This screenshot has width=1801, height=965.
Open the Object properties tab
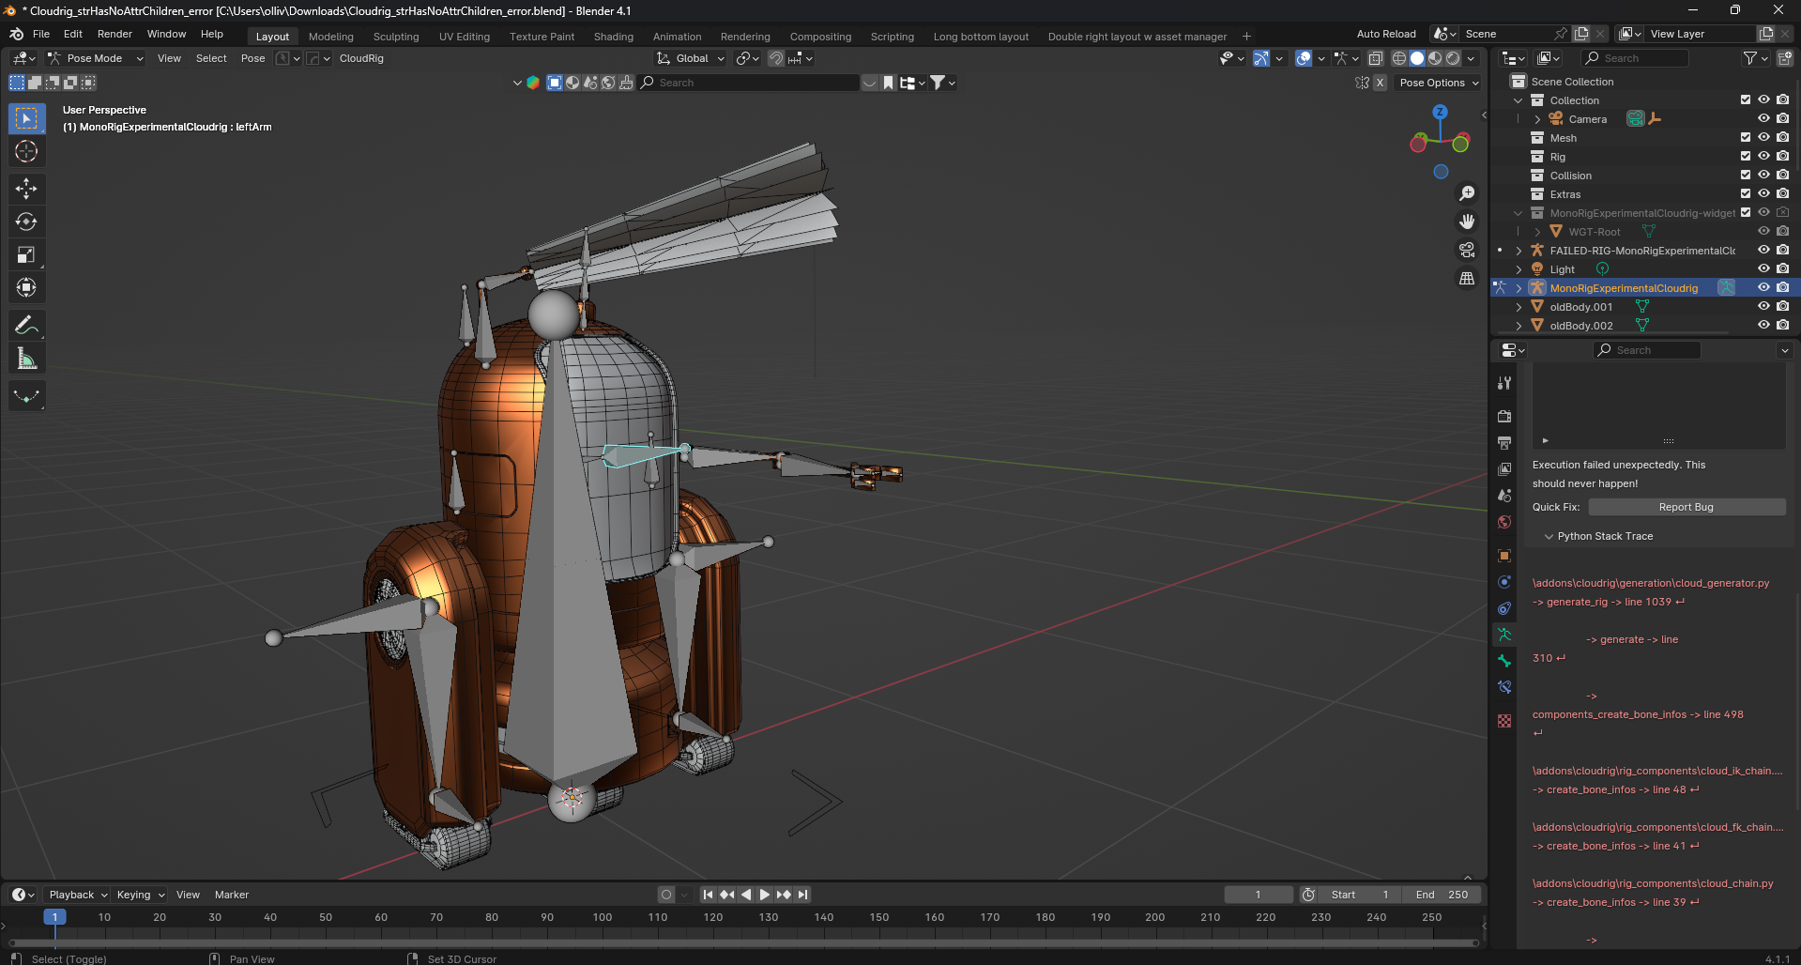pos(1504,556)
